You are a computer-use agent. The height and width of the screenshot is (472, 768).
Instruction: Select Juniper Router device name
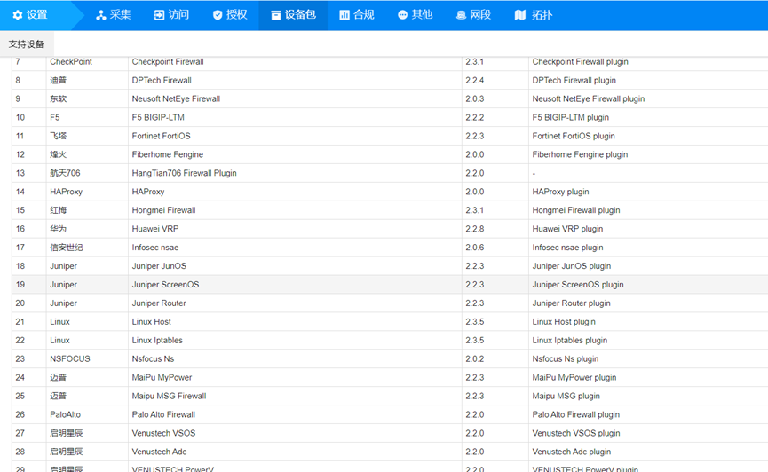[159, 303]
